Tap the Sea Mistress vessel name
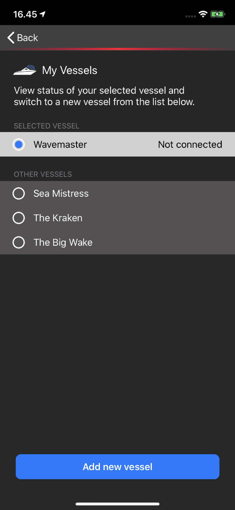Viewport: 235px width, 510px height. tap(61, 193)
